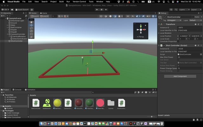Viewport: 203px width, 127px height.
Task: Open the Layout dropdown
Action: (196, 10)
